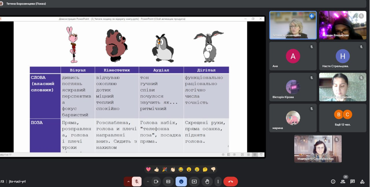This screenshot has height=187, width=370.
Task: Open the activities panel icon
Action: tap(362, 182)
